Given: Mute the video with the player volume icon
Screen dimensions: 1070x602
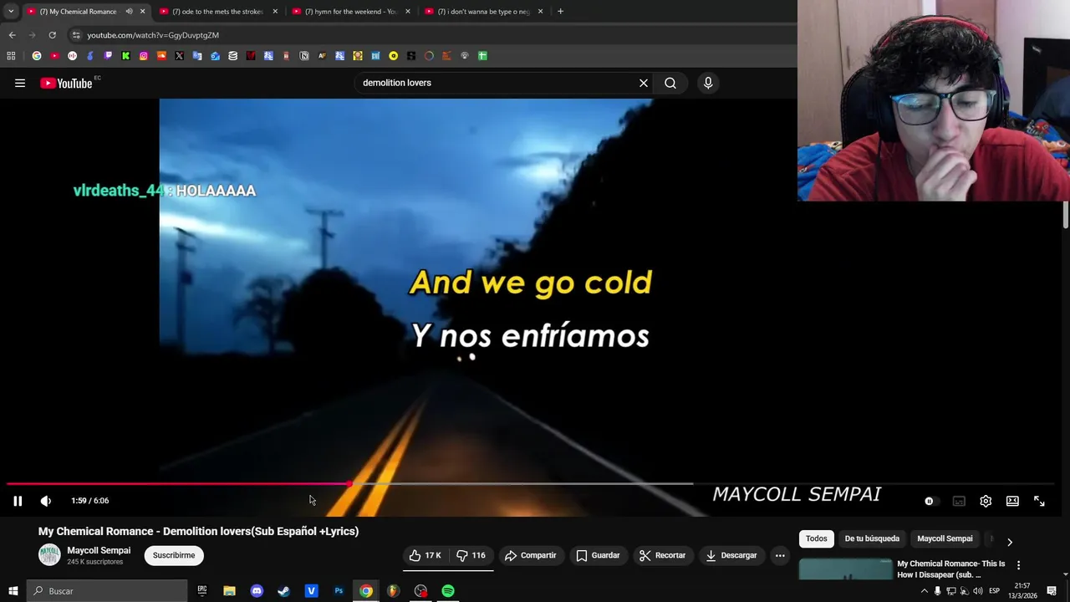Looking at the screenshot, I should coord(46,501).
